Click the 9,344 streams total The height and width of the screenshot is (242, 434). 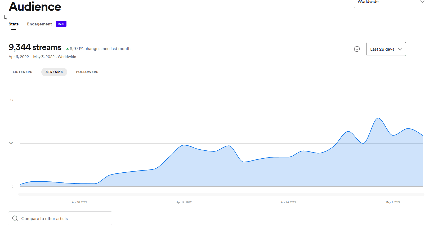click(x=35, y=47)
